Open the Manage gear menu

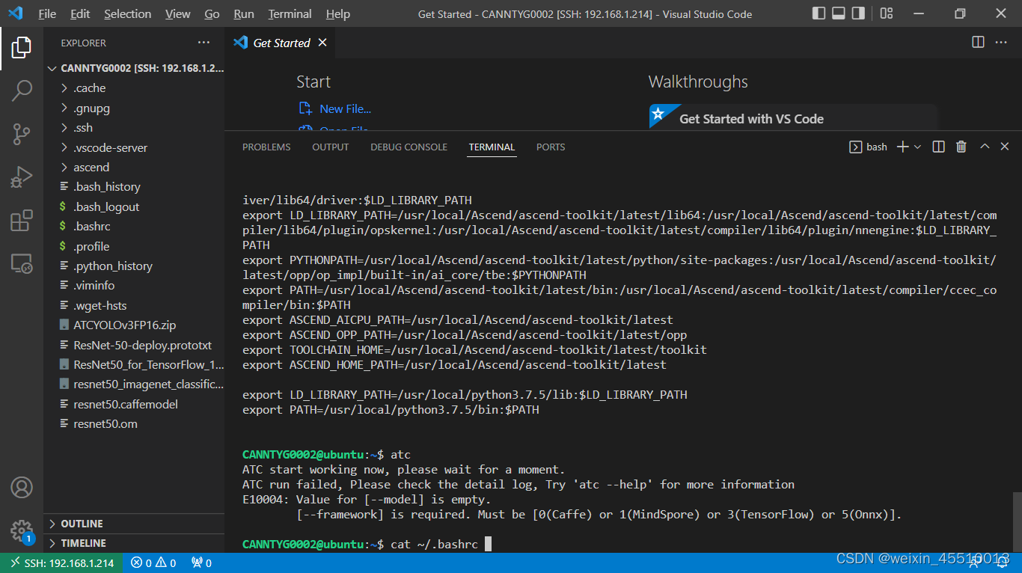click(21, 530)
